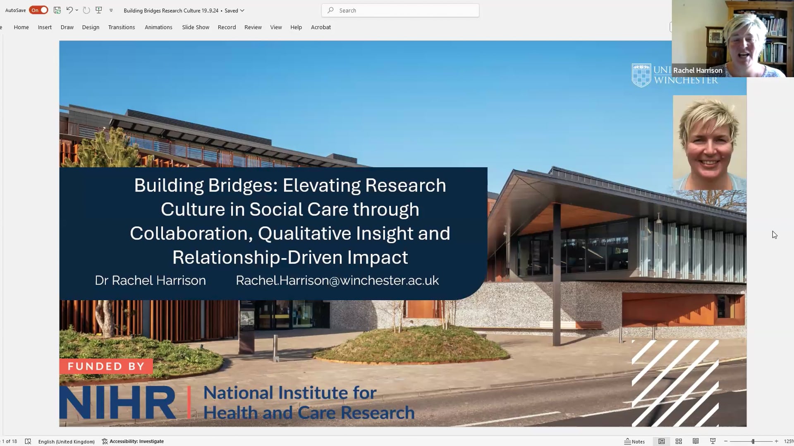Click Redo in Quick Access Toolbar

click(x=86, y=10)
